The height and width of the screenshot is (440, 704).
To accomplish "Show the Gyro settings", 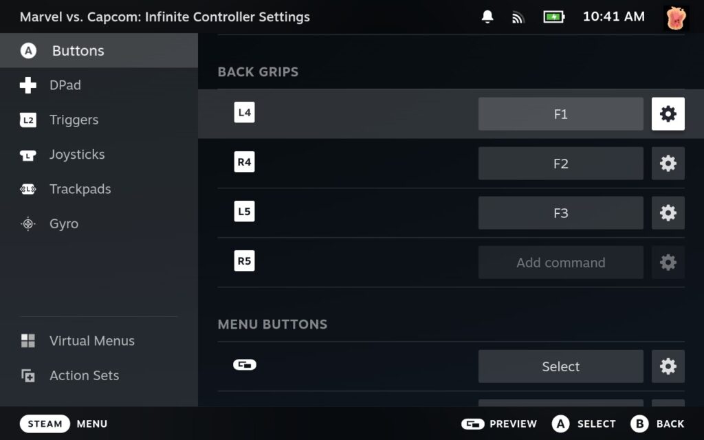I will click(64, 223).
